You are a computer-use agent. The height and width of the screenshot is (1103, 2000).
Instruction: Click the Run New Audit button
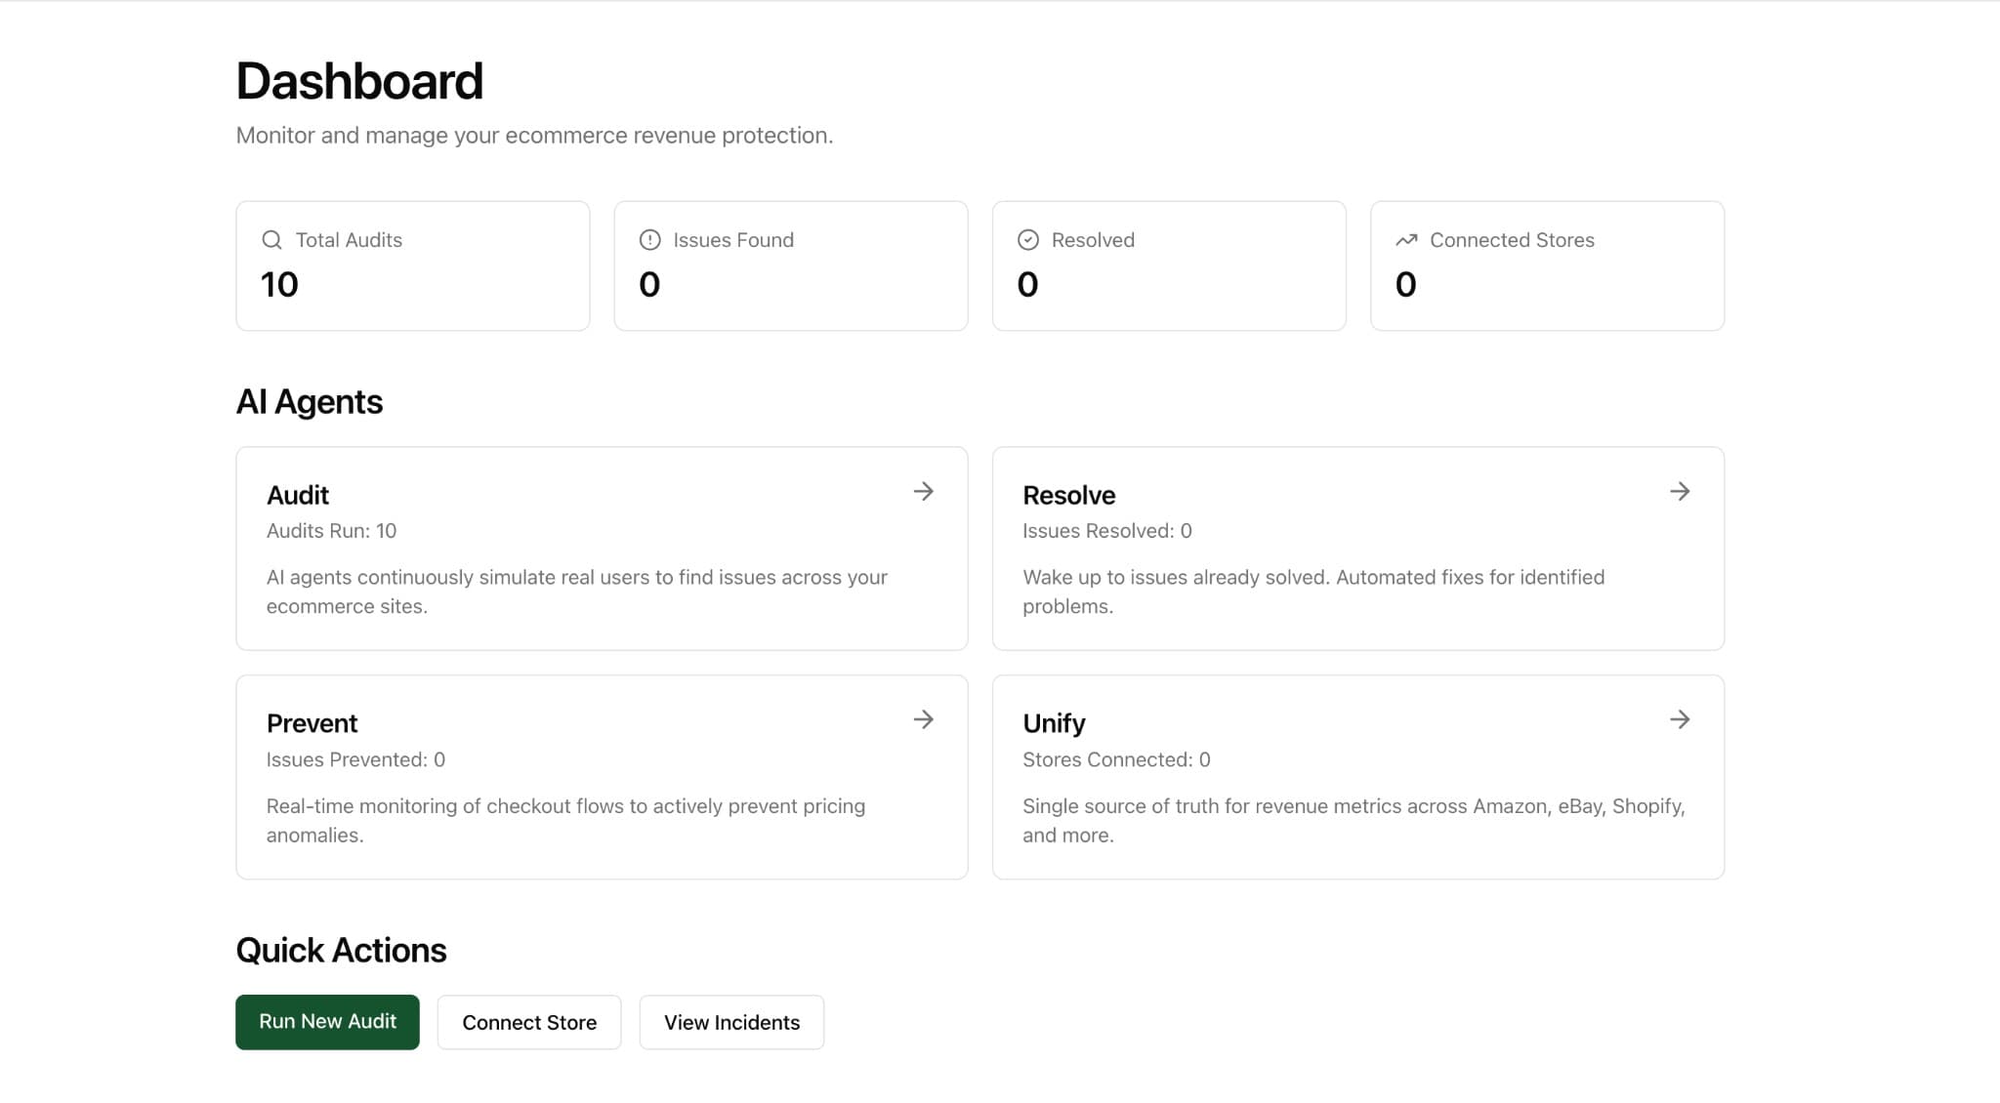(326, 1021)
